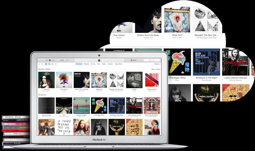Click 'Beneath The Skin (De...' title in cloud
This screenshot has width=255, height=151.
click(206, 35)
